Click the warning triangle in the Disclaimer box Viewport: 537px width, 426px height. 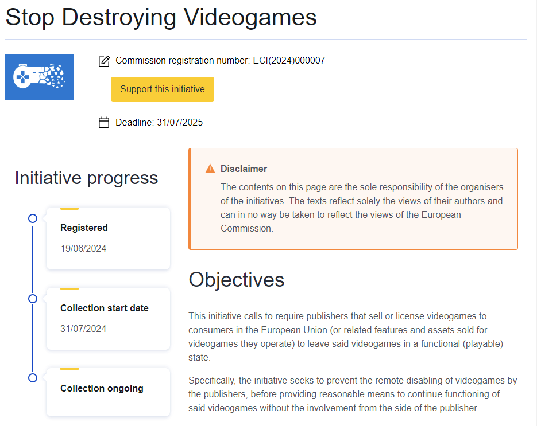click(211, 168)
